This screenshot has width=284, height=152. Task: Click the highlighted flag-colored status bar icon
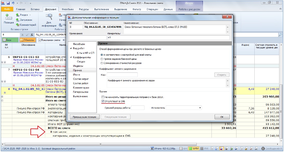(221, 149)
